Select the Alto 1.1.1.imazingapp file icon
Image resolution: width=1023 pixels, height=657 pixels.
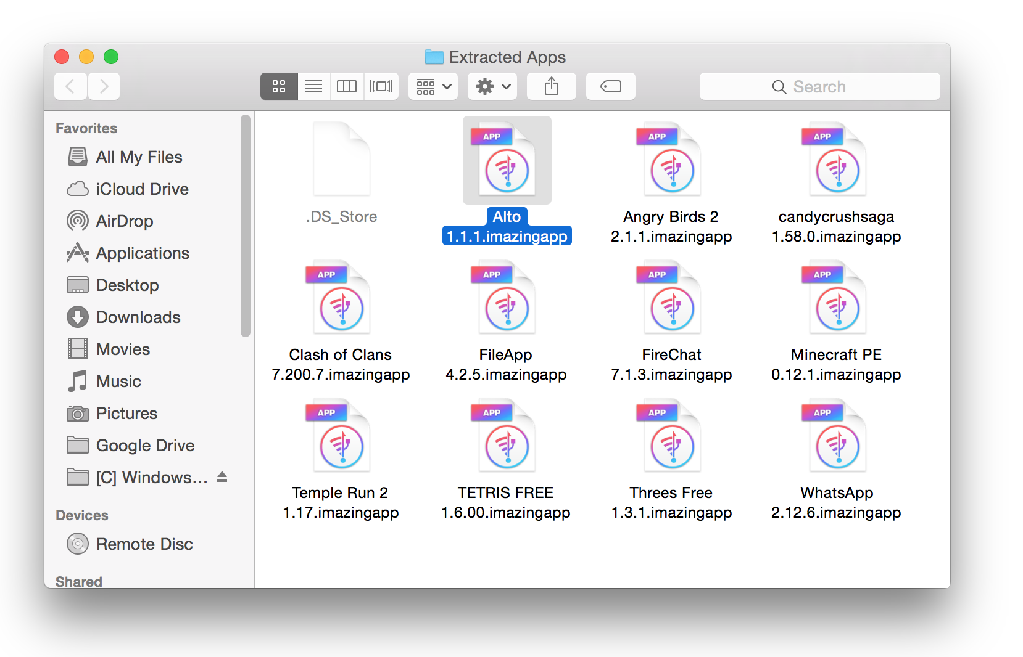pos(507,160)
